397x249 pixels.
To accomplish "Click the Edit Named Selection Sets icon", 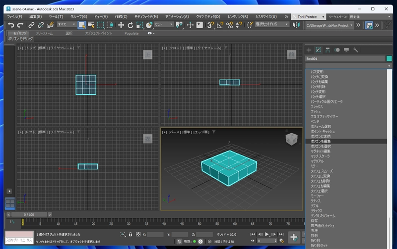I will pos(250,25).
